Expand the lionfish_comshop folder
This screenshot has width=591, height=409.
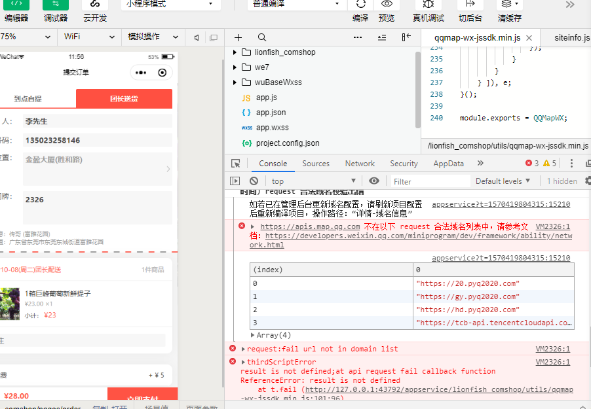[235, 52]
